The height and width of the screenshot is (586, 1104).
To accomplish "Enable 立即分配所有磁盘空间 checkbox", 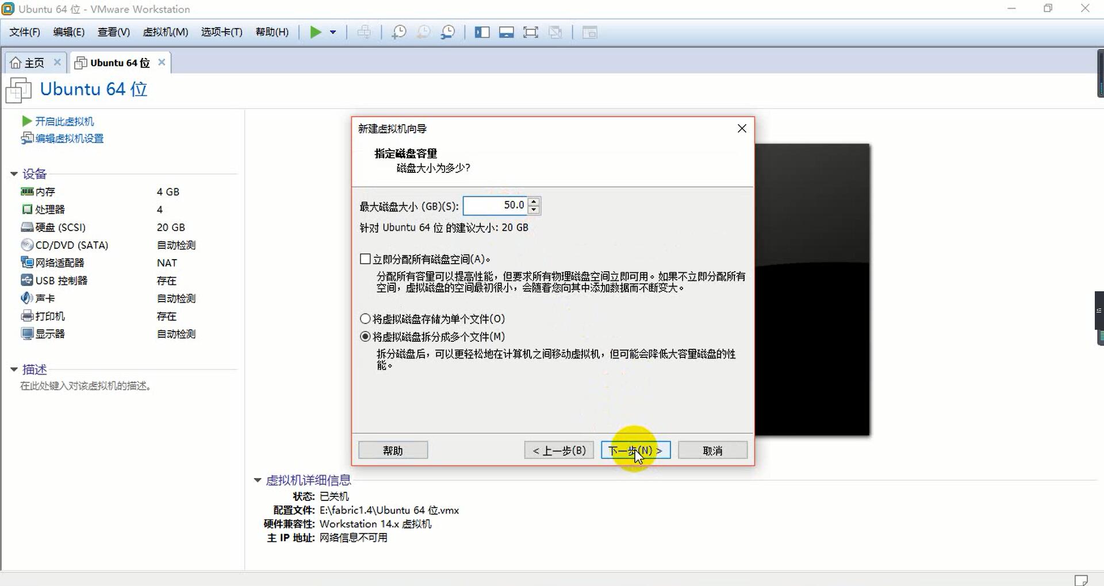I will point(365,259).
